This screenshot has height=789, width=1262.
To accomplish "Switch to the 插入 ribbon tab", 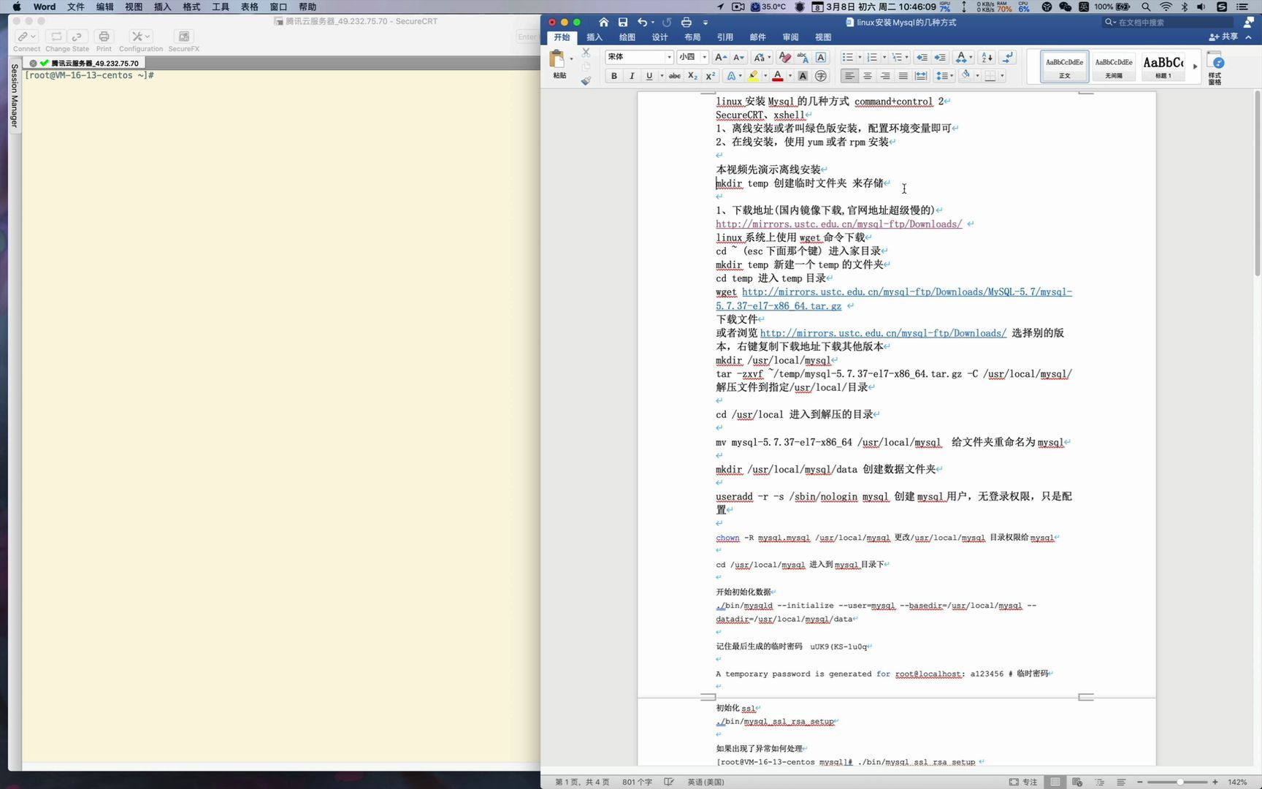I will (594, 37).
